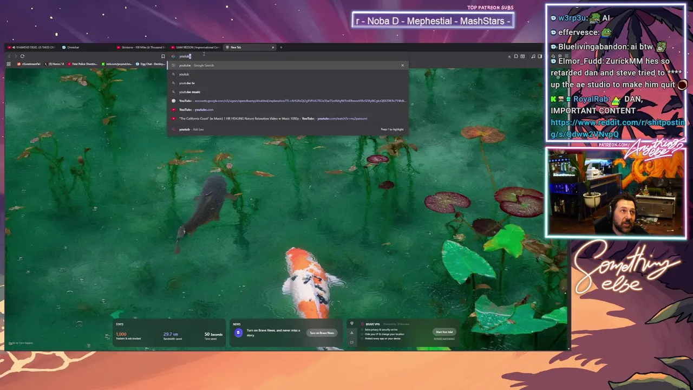Open the browser sidebar panel icon
Image resolution: width=693 pixels, height=390 pixels.
(x=540, y=56)
